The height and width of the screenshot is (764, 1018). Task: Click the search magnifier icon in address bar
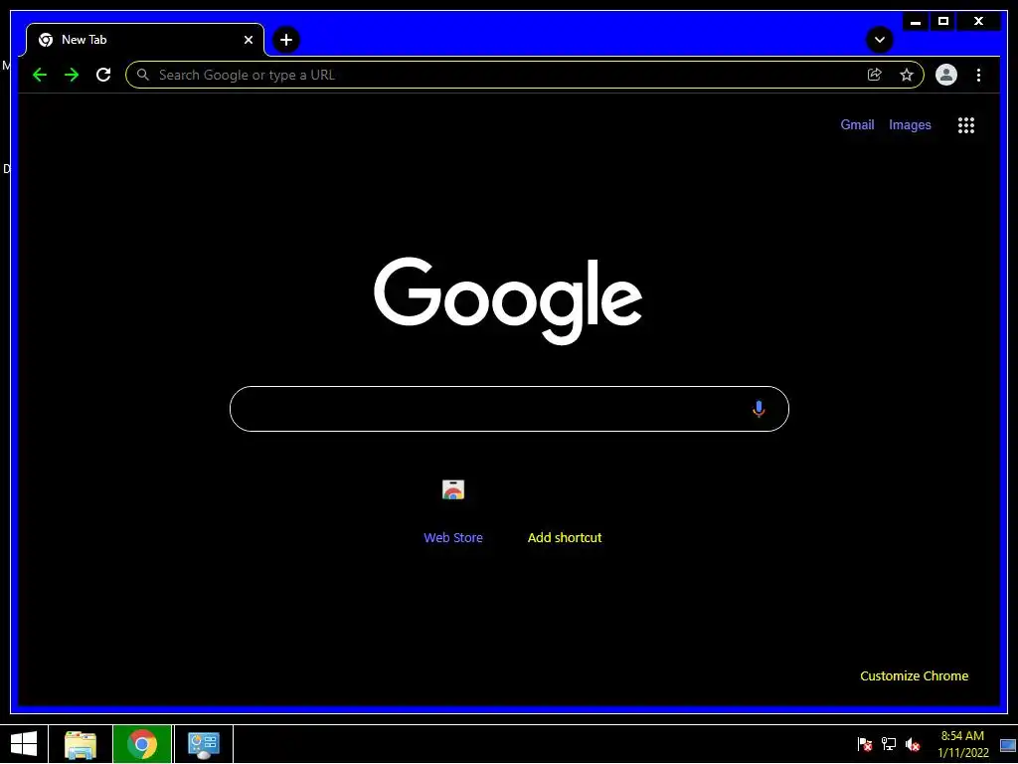click(x=143, y=75)
